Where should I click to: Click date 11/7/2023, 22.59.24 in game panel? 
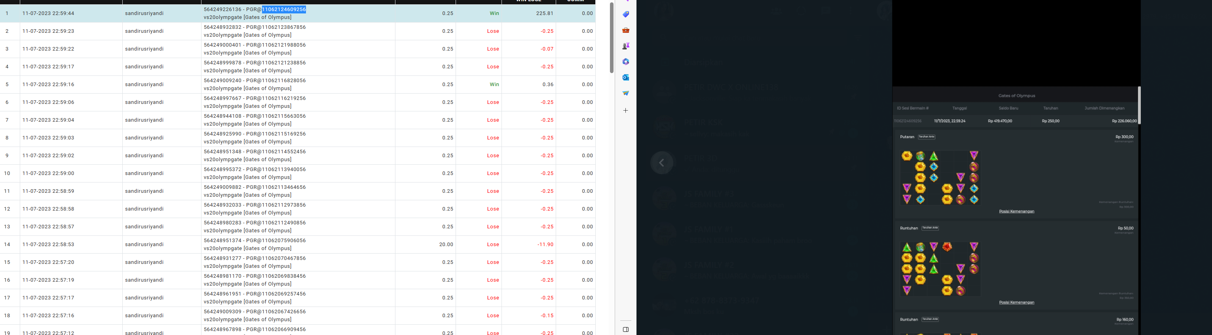pos(950,121)
